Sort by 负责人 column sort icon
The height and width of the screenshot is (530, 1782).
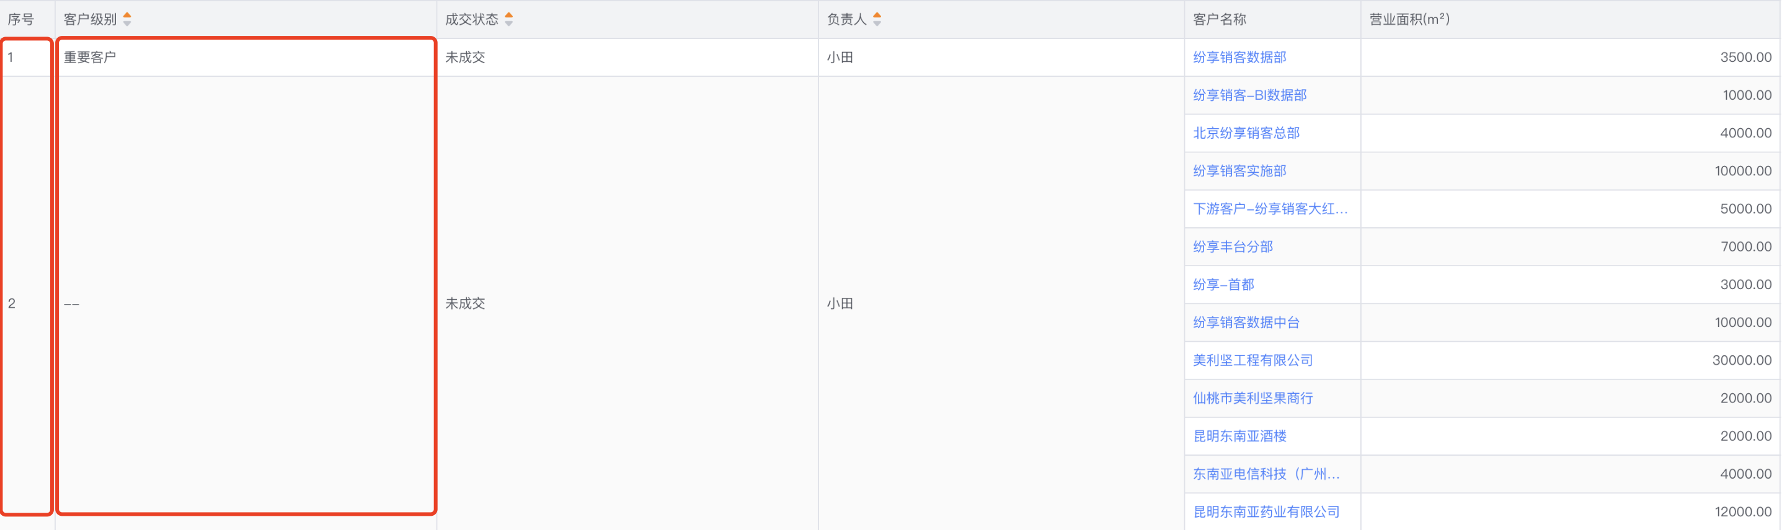click(877, 19)
